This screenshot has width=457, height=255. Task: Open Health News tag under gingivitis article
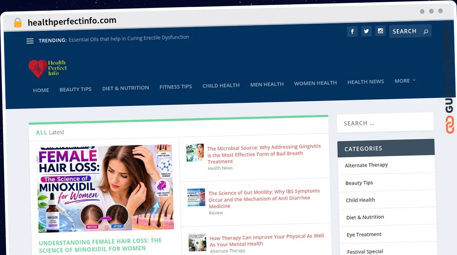(x=220, y=168)
